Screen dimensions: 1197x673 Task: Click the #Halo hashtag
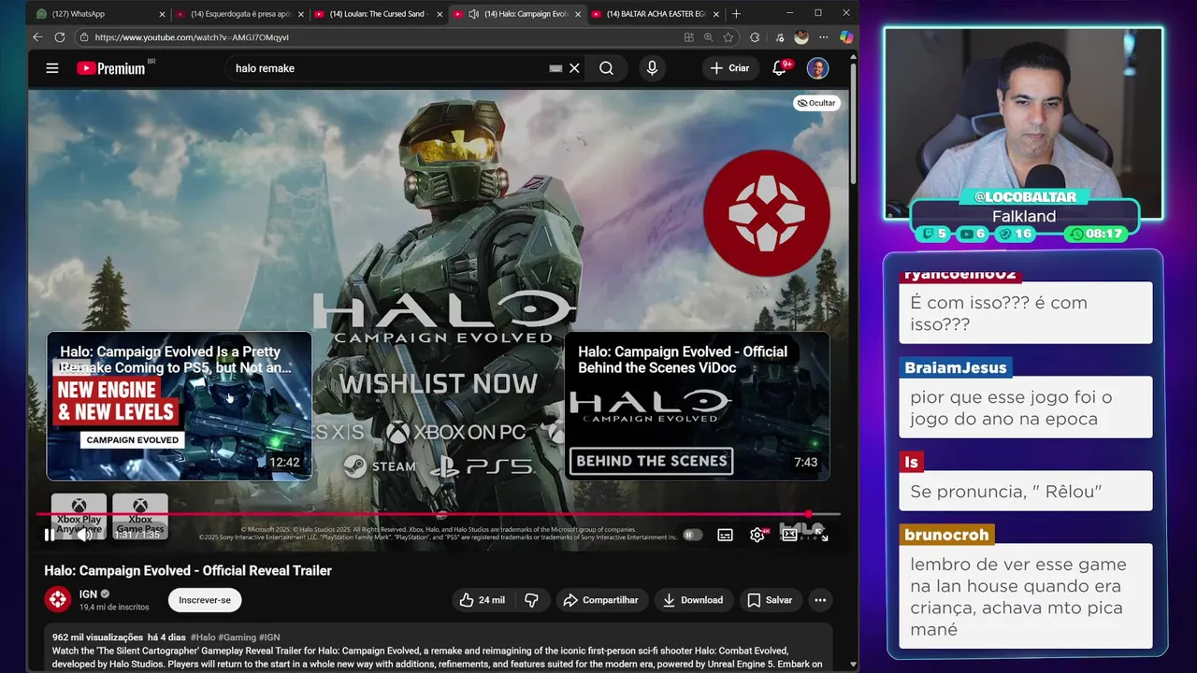pyautogui.click(x=203, y=637)
